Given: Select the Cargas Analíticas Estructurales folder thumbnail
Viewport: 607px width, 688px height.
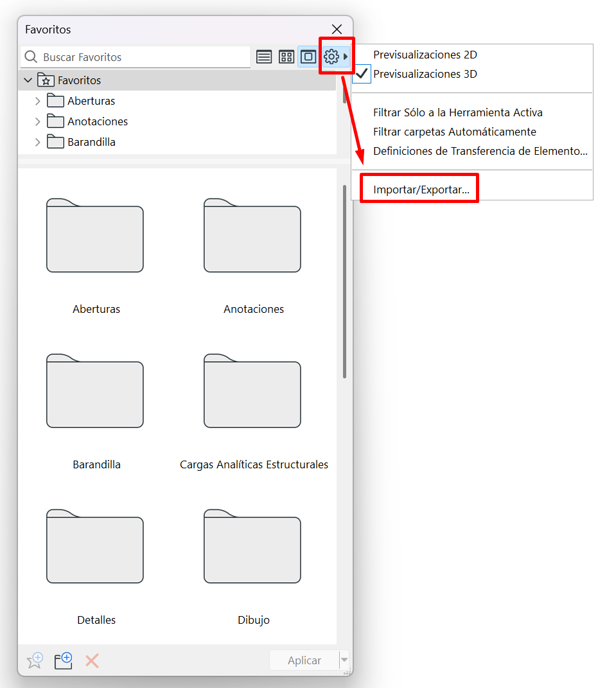Looking at the screenshot, I should tap(252, 392).
